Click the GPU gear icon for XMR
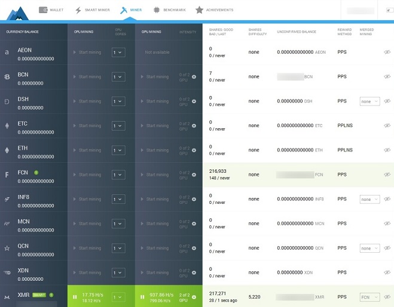 194,297
